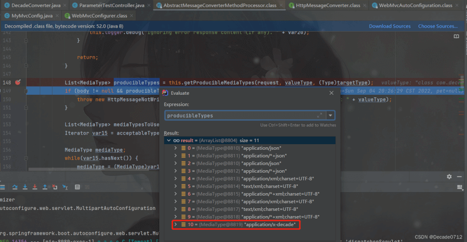Hide the debug tool window with minus icon

(x=459, y=176)
